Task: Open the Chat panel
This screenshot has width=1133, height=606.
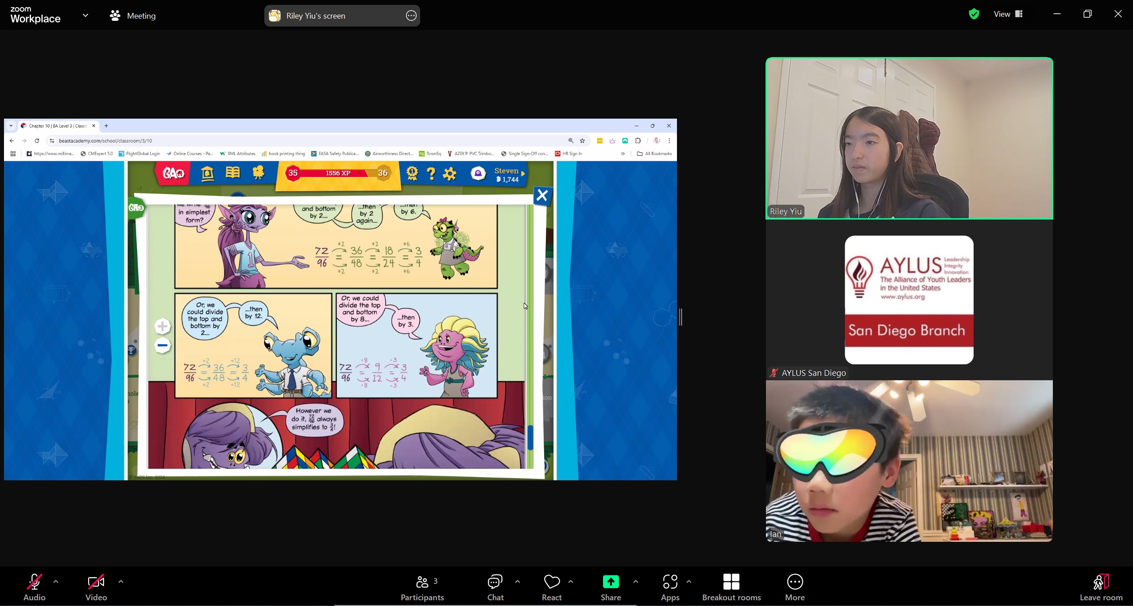Action: (495, 587)
